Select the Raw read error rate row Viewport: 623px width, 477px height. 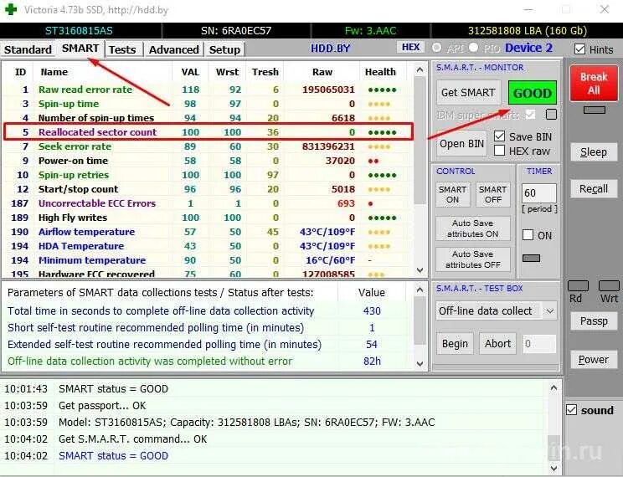[x=207, y=90]
